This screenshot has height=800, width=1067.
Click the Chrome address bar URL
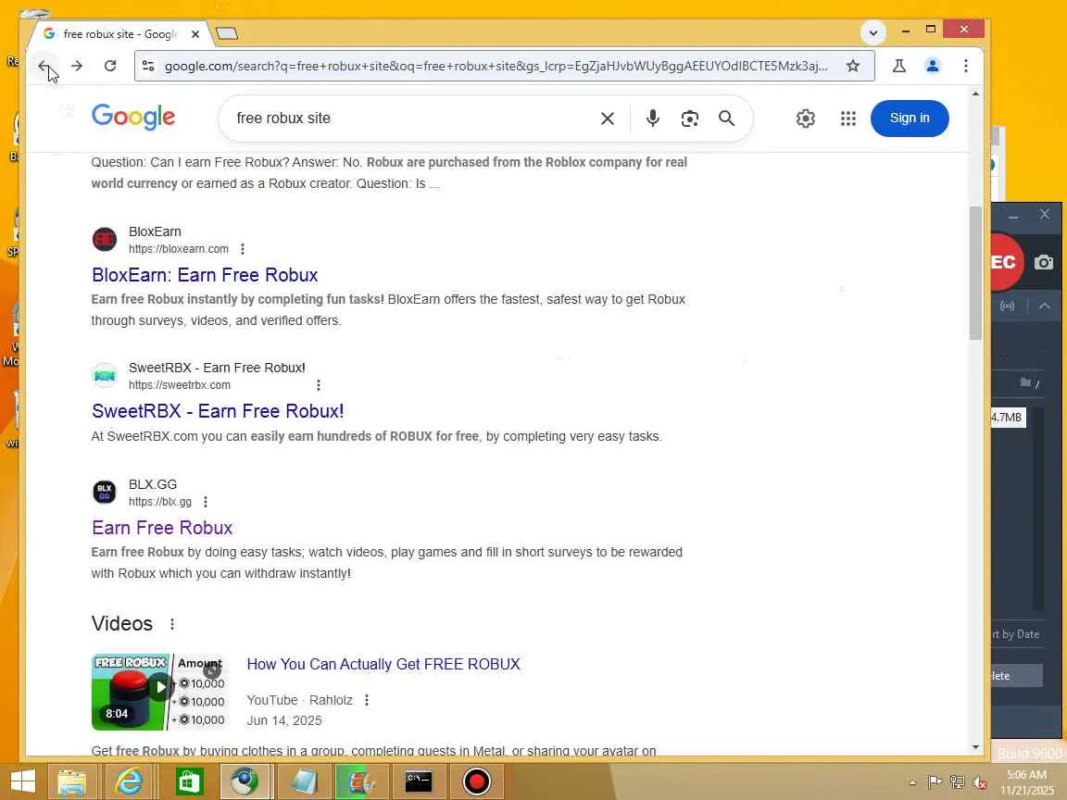[x=496, y=66]
